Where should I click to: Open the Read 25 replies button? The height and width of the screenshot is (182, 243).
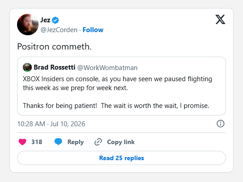point(121,158)
